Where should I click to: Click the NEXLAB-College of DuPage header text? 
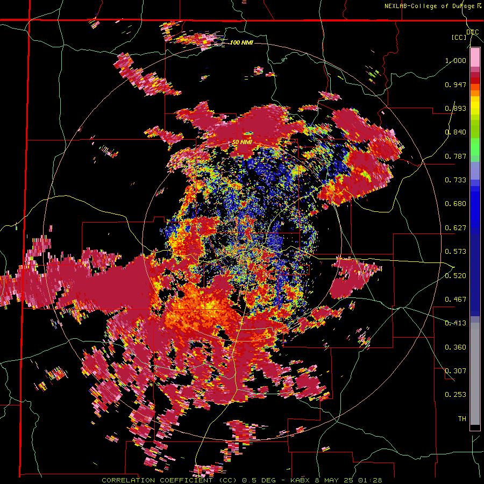[434, 6]
